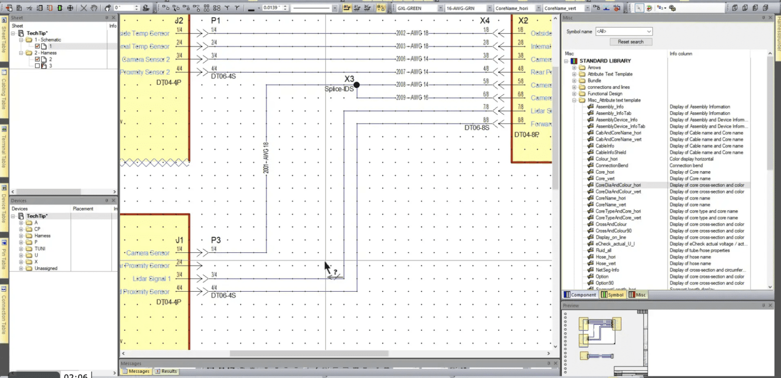Open the Symbol name <All> dropdown

point(648,31)
